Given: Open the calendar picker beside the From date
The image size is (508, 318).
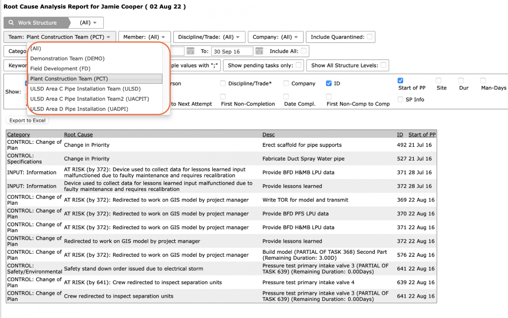Looking at the screenshot, I should (191, 51).
